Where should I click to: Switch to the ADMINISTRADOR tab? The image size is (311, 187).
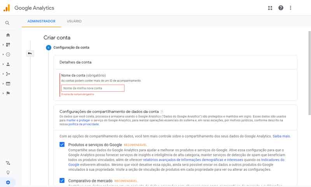[41, 21]
